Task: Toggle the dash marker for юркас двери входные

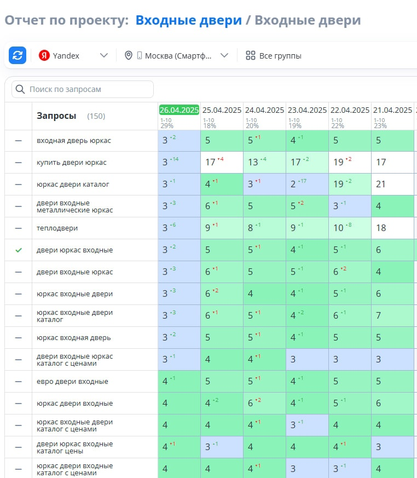Action: 18,404
